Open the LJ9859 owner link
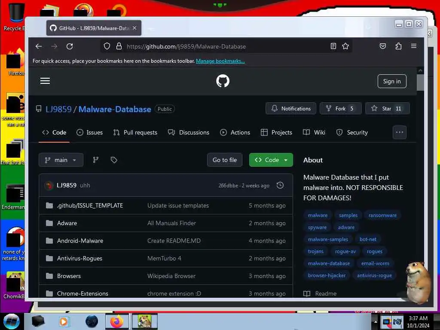Viewport: 440px width, 330px height. [58, 109]
